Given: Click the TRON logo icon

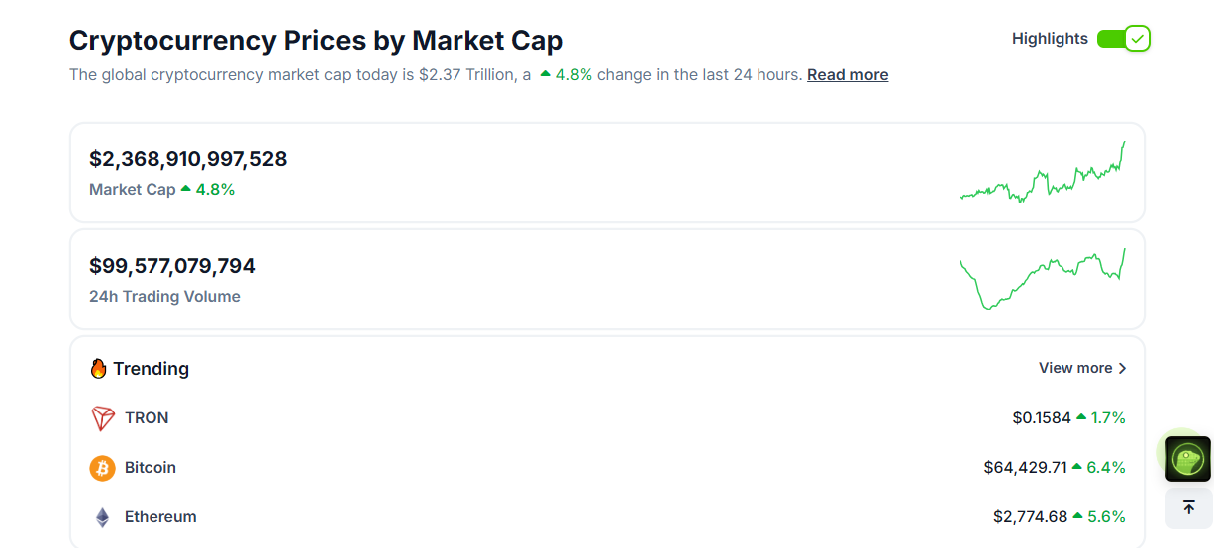Looking at the screenshot, I should pos(103,418).
